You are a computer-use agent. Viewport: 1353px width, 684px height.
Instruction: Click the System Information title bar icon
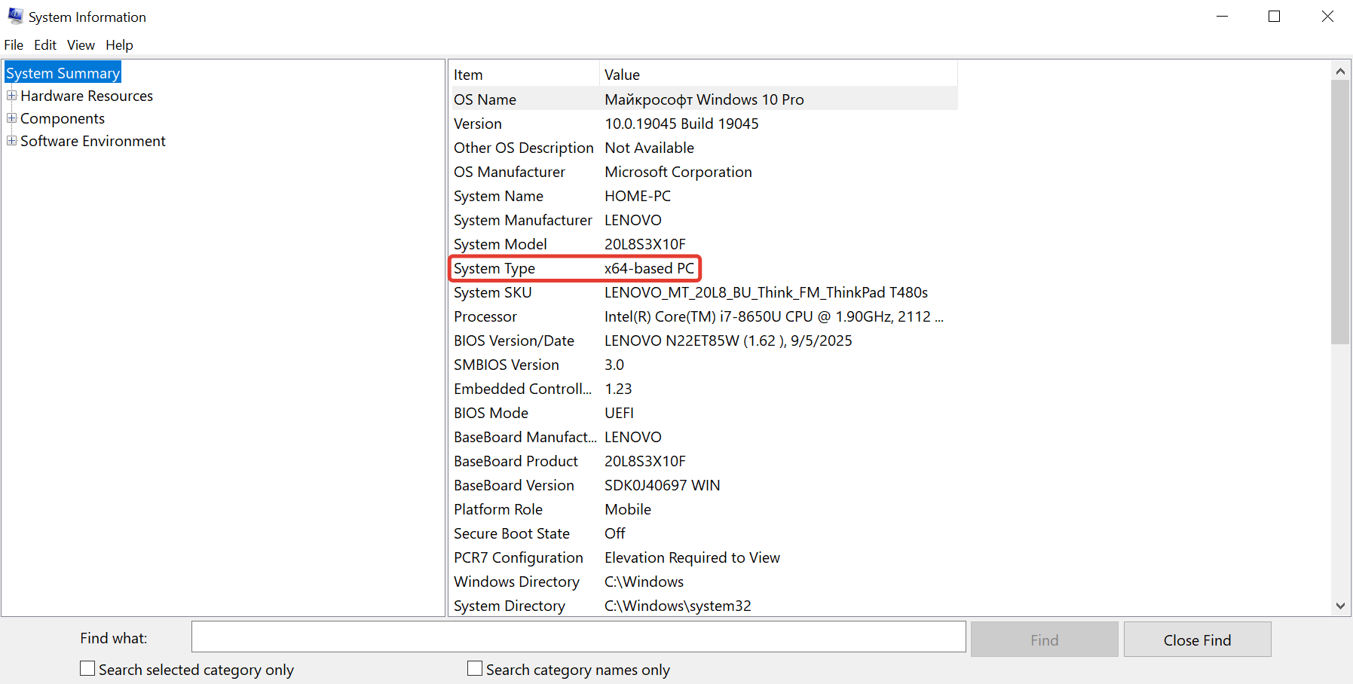15,16
